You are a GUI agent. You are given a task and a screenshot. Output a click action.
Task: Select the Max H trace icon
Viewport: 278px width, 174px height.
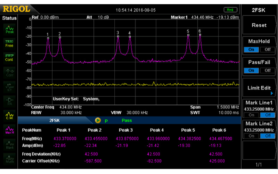point(9,130)
